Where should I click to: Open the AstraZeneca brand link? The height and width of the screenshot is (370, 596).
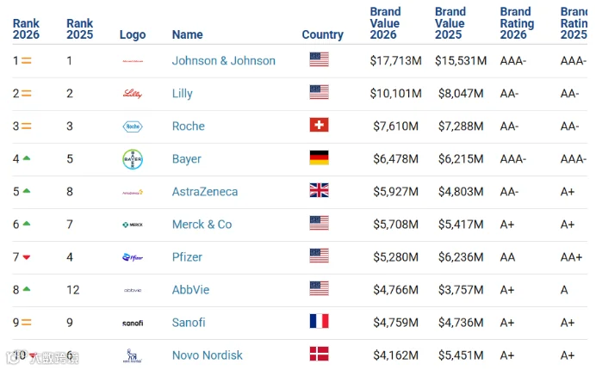click(x=205, y=192)
